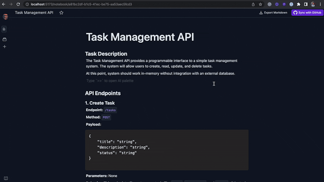Open the browser profile avatar

(313, 4)
